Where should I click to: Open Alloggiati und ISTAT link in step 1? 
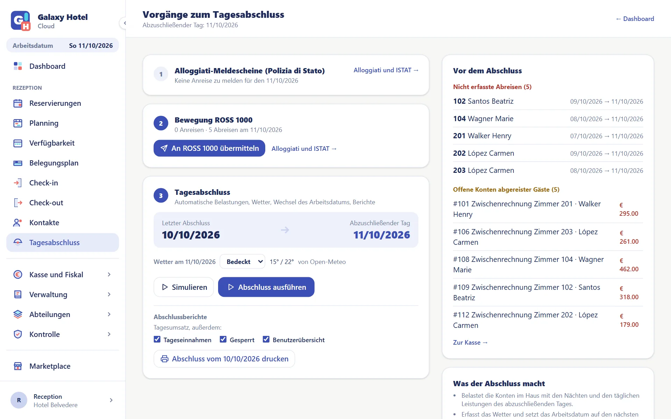(x=386, y=70)
